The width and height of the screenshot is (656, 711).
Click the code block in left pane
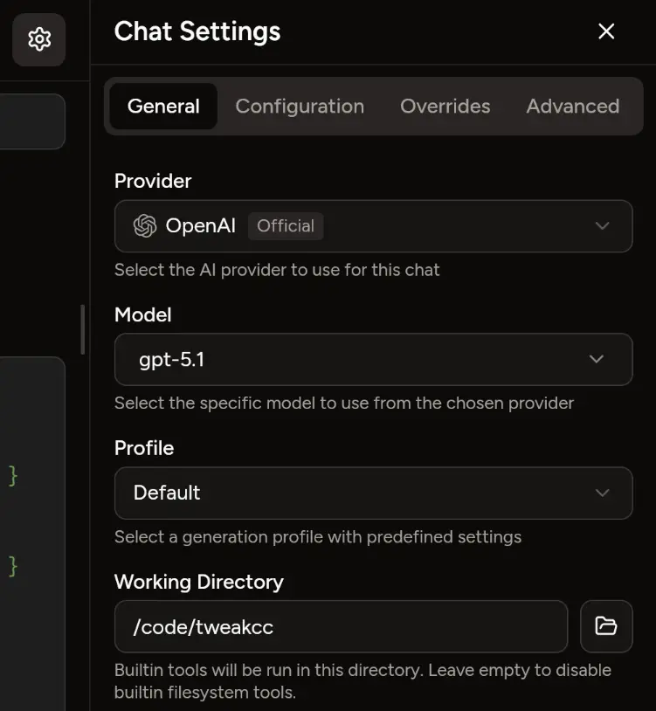31,524
